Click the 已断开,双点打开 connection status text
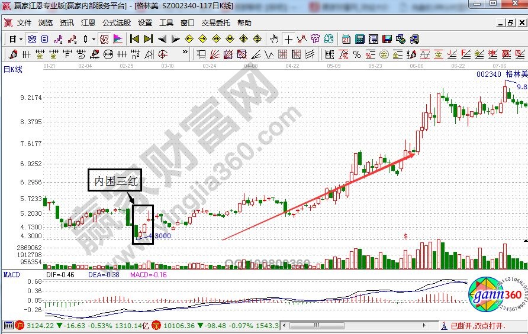The width and height of the screenshot is (528, 334). pos(477,326)
